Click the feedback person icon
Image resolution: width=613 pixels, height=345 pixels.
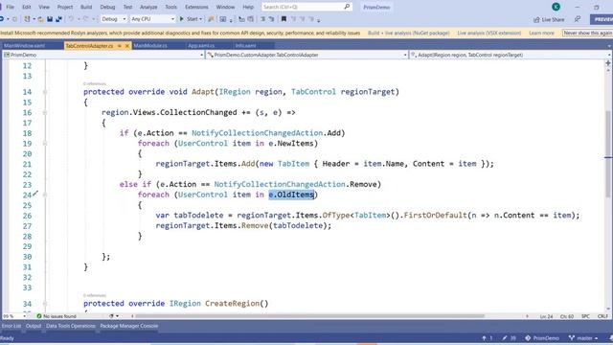point(578,19)
